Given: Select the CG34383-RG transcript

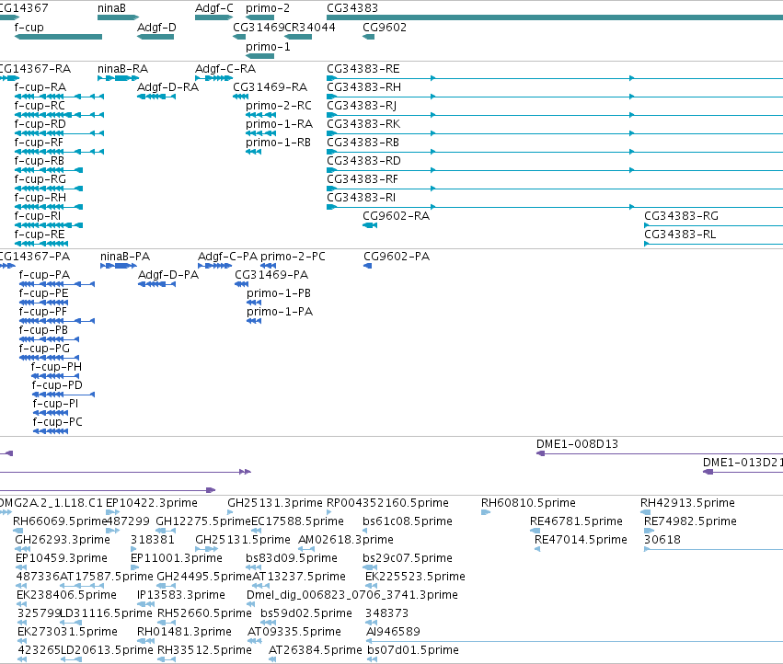Looking at the screenshot, I should pyautogui.click(x=714, y=225).
